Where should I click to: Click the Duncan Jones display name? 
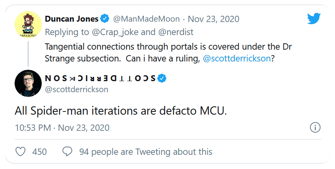[71, 19]
